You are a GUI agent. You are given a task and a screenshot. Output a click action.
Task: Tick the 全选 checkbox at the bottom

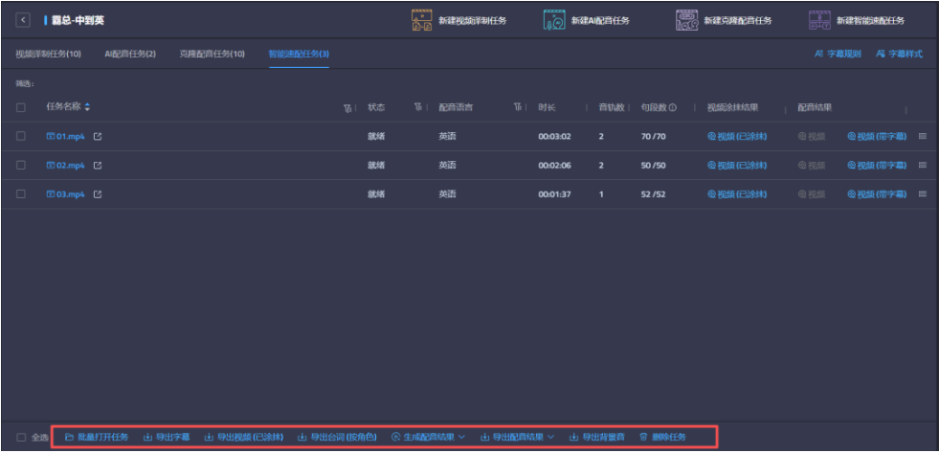21,437
